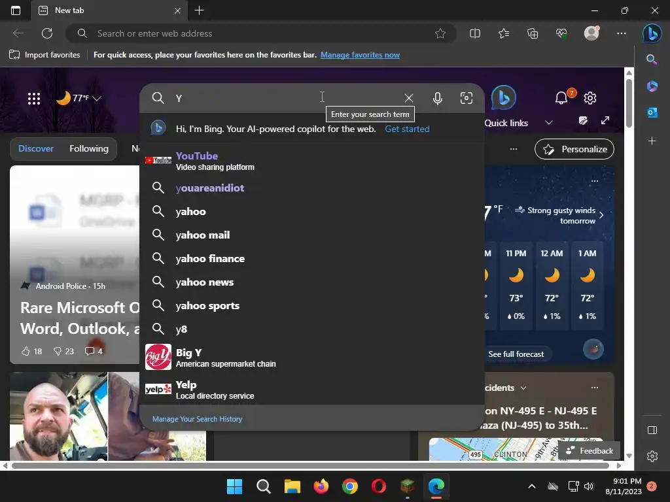Select Yelp local directory suggestion
Screen dimensions: 670x502
[x=312, y=390]
